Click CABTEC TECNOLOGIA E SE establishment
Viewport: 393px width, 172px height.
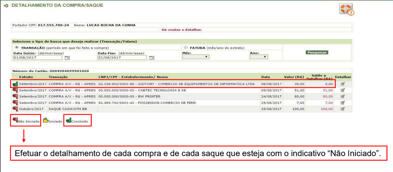[x=162, y=90]
